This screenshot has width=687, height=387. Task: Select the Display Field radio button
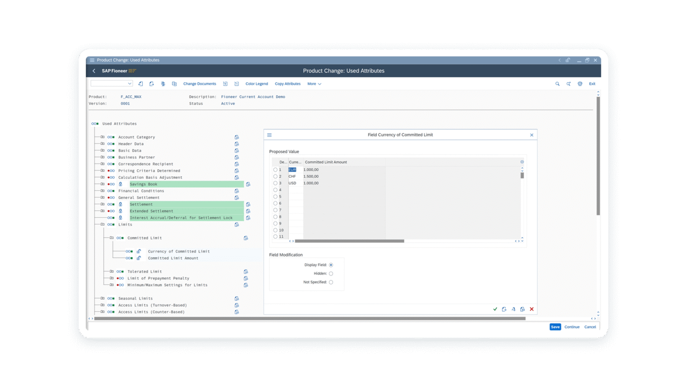[x=331, y=264]
